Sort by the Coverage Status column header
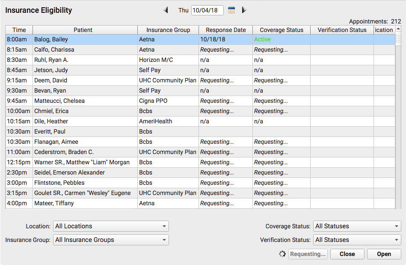This screenshot has width=406, height=265. click(x=282, y=30)
